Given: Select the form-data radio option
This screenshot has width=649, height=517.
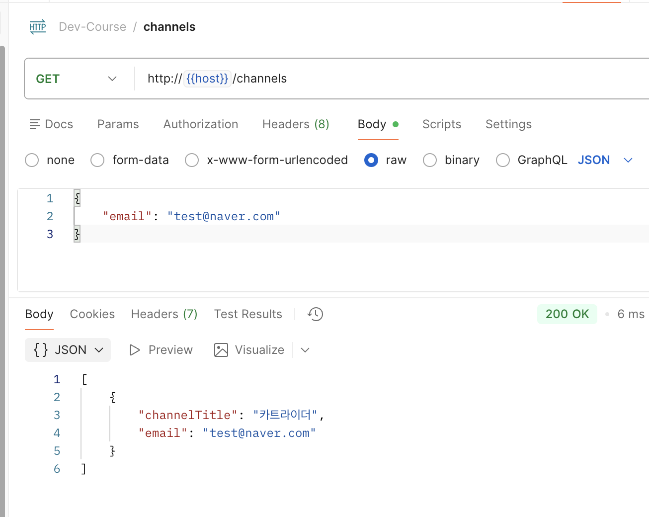Looking at the screenshot, I should point(97,160).
